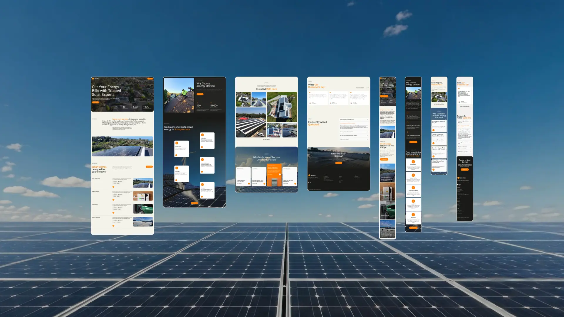
Task: Click the orange hero button on the mobile homepage
Action: click(x=384, y=96)
